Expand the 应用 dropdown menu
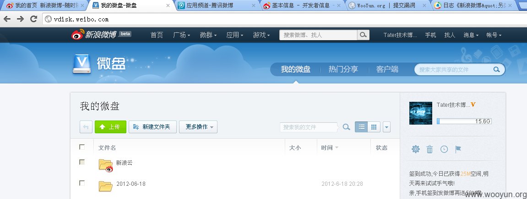Image resolution: width=527 pixels, height=199 pixels. tap(234, 35)
